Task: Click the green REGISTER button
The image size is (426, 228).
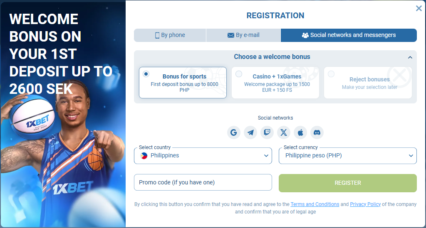Action: pyautogui.click(x=348, y=183)
